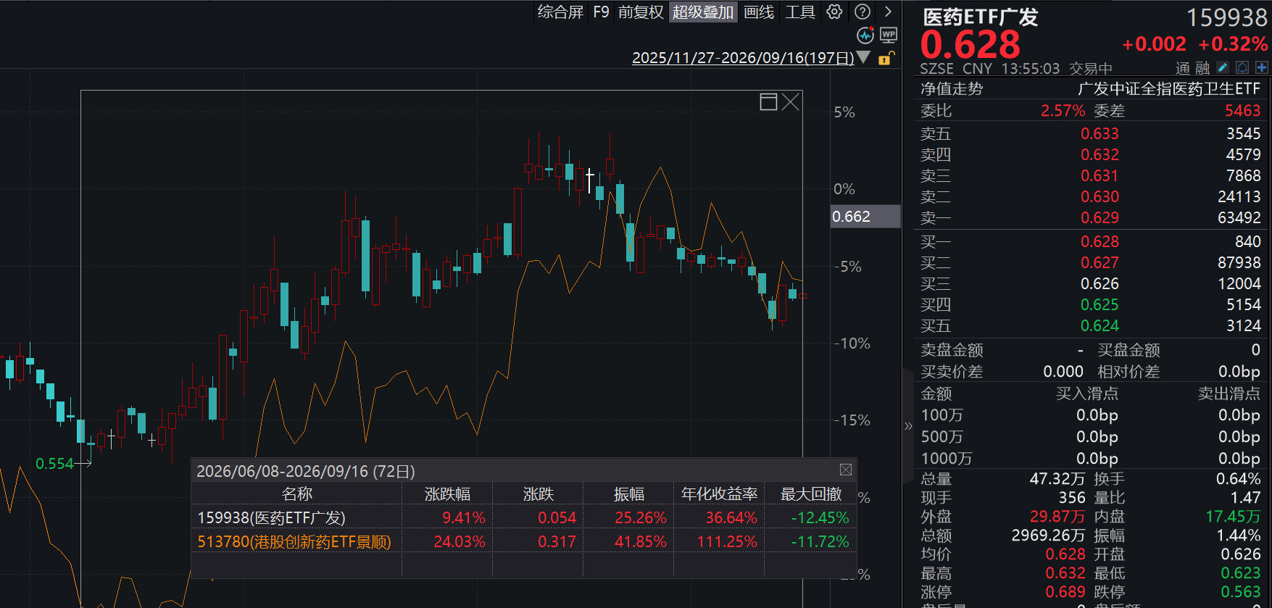Click the 医药ETF广发 security name
The width and height of the screenshot is (1272, 608).
980,17
